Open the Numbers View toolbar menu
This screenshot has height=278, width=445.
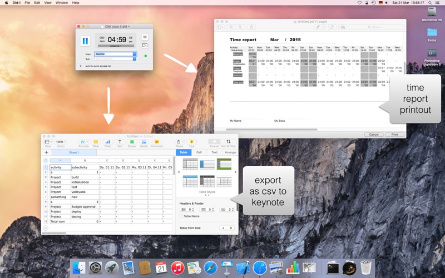tap(48, 142)
